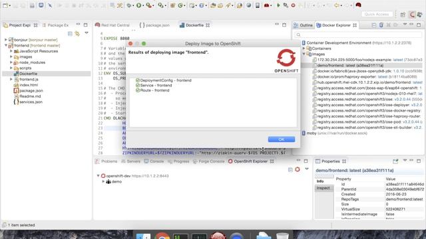Open the Servers tab
The image size is (426, 239).
click(x=131, y=161)
